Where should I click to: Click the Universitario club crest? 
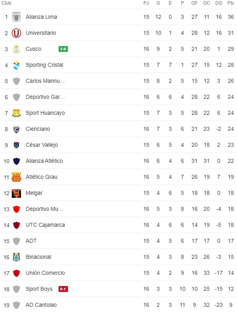(x=16, y=33)
